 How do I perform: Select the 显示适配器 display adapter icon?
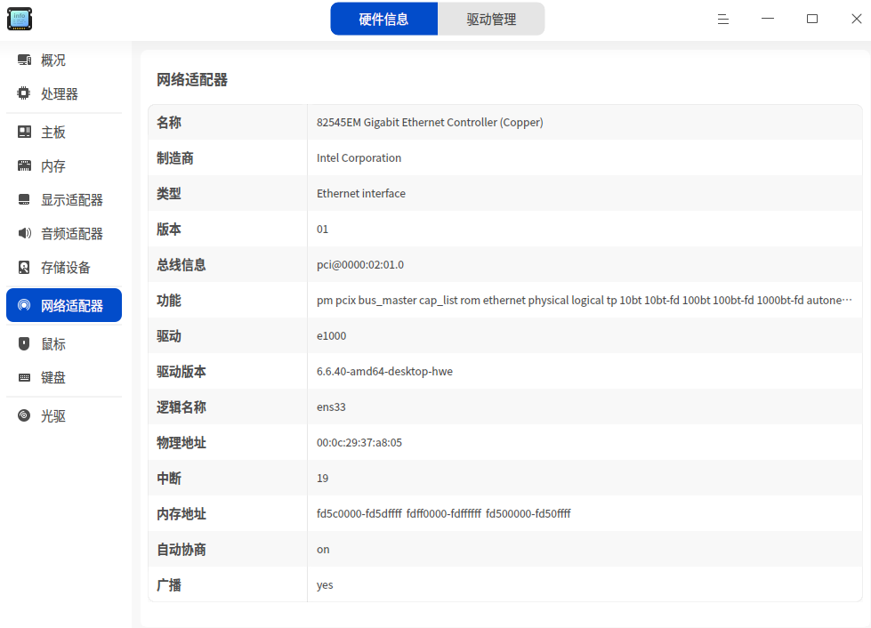coord(24,200)
